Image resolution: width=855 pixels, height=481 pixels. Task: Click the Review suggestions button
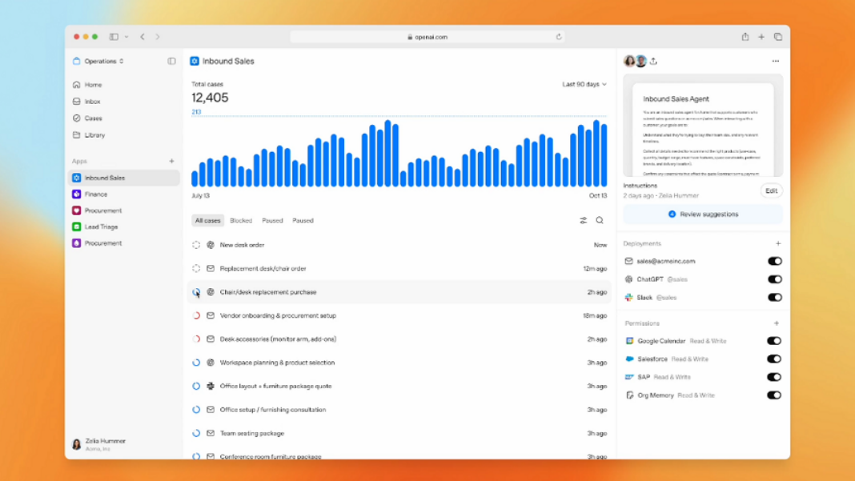pyautogui.click(x=703, y=214)
